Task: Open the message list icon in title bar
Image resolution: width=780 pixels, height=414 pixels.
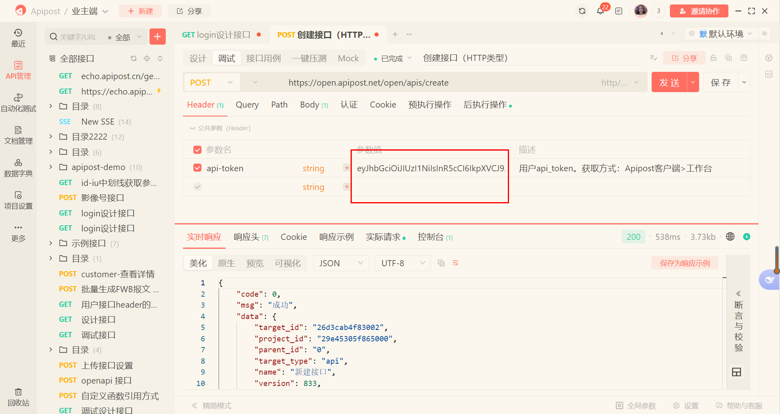Action: tap(619, 11)
